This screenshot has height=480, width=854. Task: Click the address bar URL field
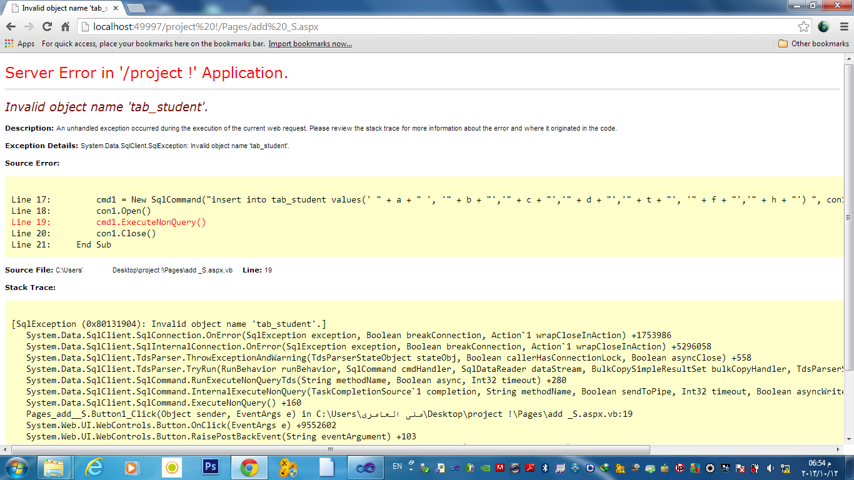pyautogui.click(x=438, y=27)
